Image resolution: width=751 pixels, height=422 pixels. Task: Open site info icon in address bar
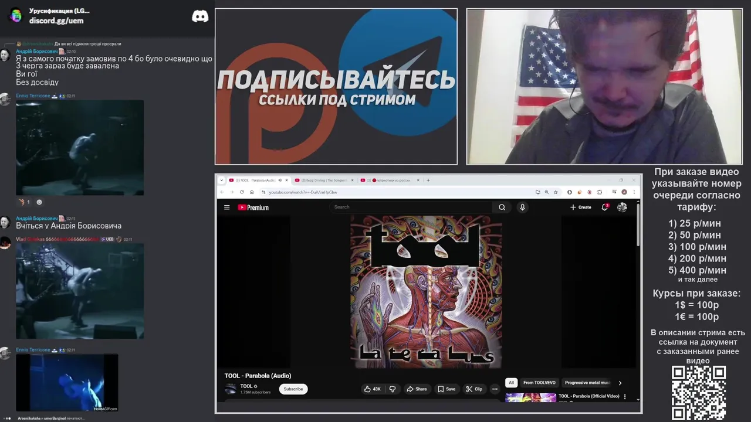click(262, 192)
